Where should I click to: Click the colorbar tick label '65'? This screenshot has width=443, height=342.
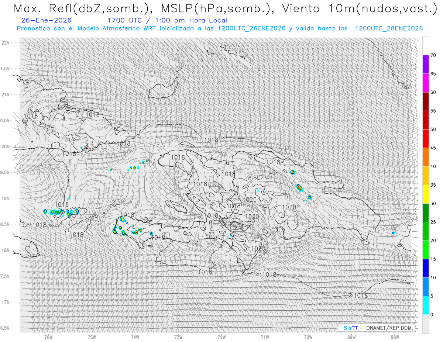pos(433,74)
